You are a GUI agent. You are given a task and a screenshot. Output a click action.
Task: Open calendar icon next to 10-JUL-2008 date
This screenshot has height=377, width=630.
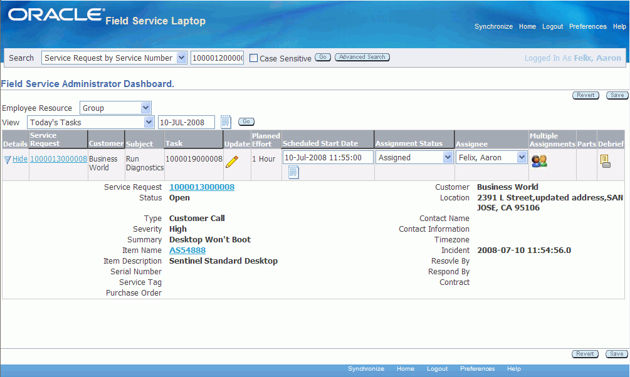pyautogui.click(x=226, y=121)
